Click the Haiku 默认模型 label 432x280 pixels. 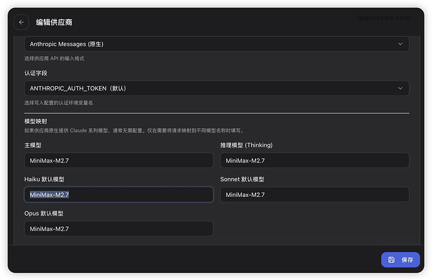pos(44,179)
